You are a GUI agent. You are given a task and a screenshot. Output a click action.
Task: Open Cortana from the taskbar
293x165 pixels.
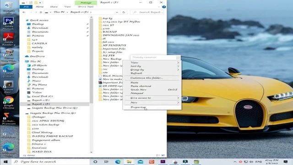coord(95,162)
